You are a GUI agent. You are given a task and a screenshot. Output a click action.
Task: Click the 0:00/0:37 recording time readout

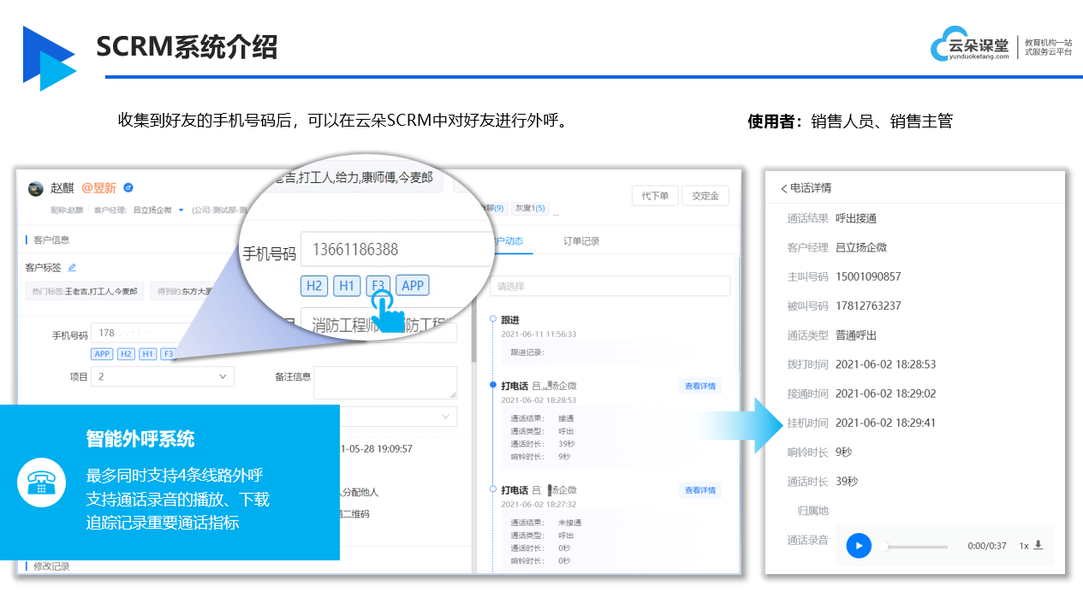point(987,546)
